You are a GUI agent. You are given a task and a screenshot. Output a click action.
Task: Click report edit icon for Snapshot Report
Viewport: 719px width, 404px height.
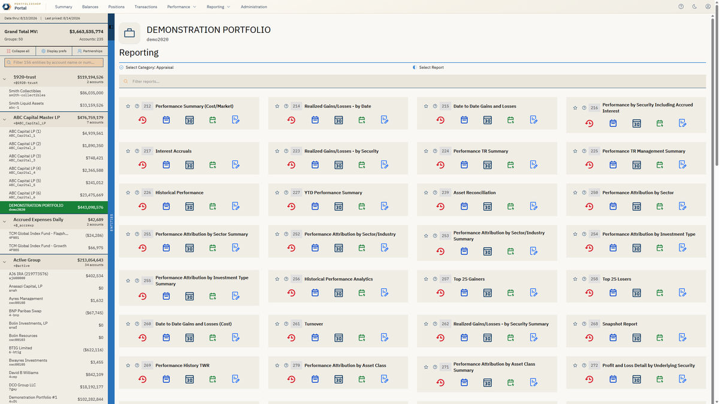(x=682, y=338)
